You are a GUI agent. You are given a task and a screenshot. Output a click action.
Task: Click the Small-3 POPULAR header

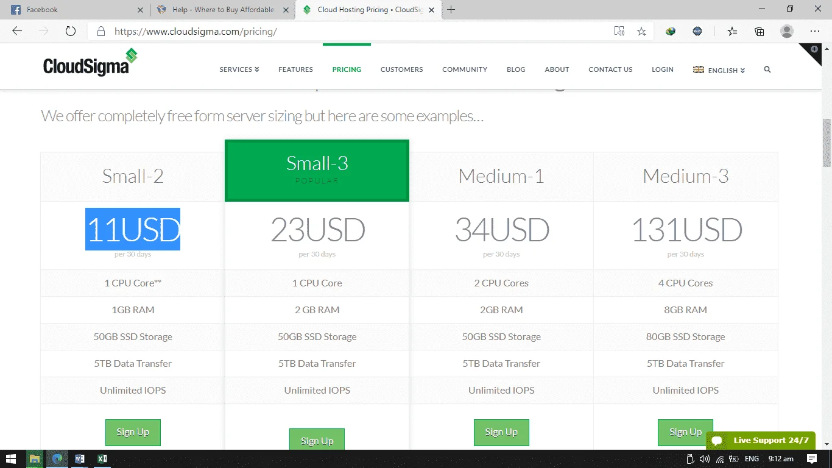click(317, 171)
